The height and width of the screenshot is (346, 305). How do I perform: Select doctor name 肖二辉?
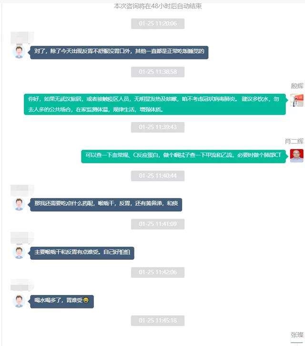pos(294,141)
